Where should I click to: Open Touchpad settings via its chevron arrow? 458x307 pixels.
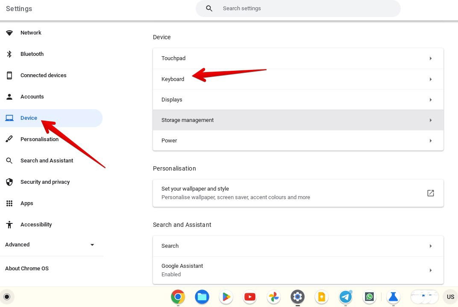(431, 58)
